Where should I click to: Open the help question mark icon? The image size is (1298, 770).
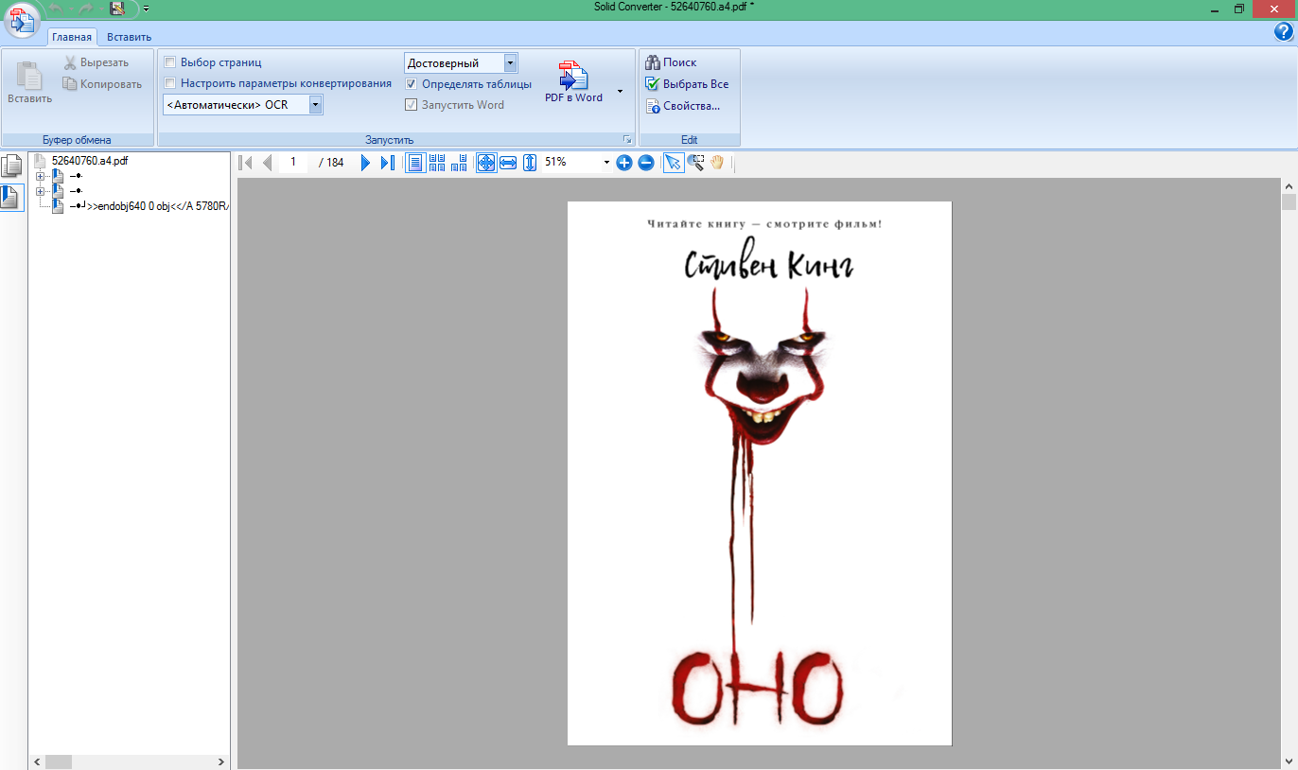click(x=1284, y=31)
